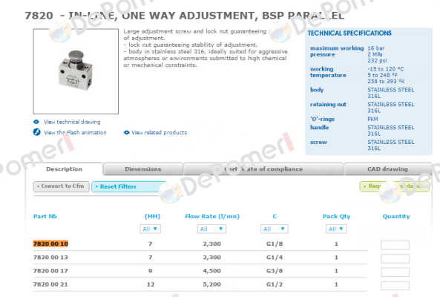Click the 'O'-rings spec label
This screenshot has height=297, width=440.
[x=322, y=119]
